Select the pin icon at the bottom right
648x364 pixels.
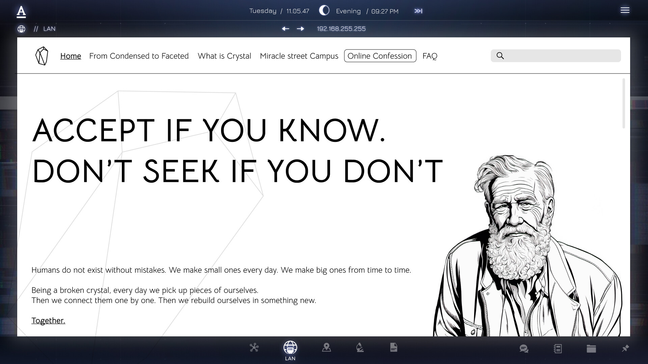pos(625,349)
